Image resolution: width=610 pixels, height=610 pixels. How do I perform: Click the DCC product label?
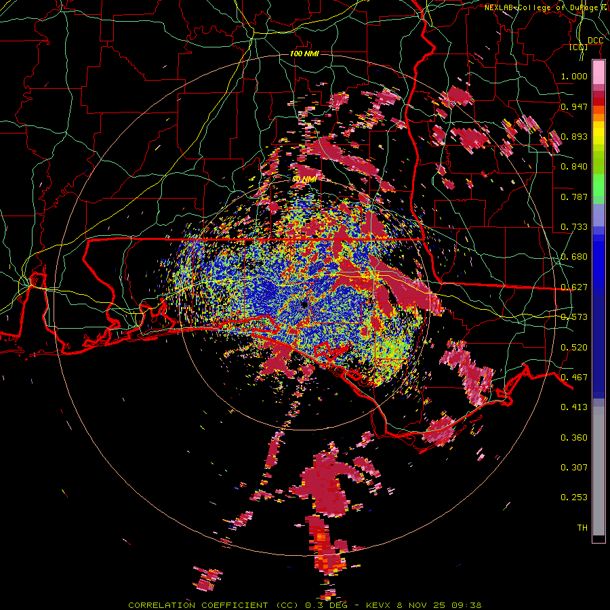pos(595,41)
